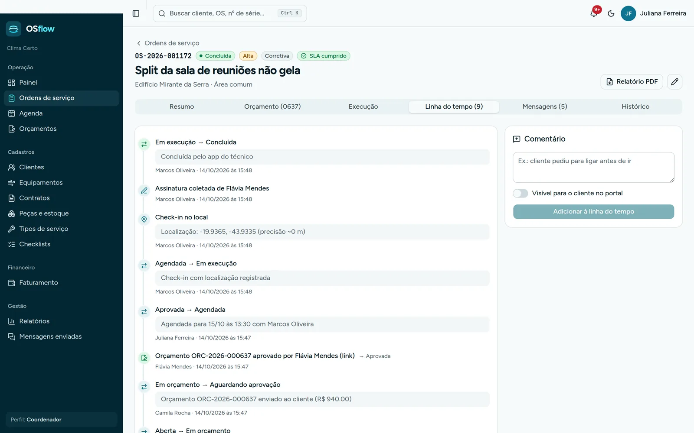Select the Linha do tempo (9) tab

pos(454,107)
